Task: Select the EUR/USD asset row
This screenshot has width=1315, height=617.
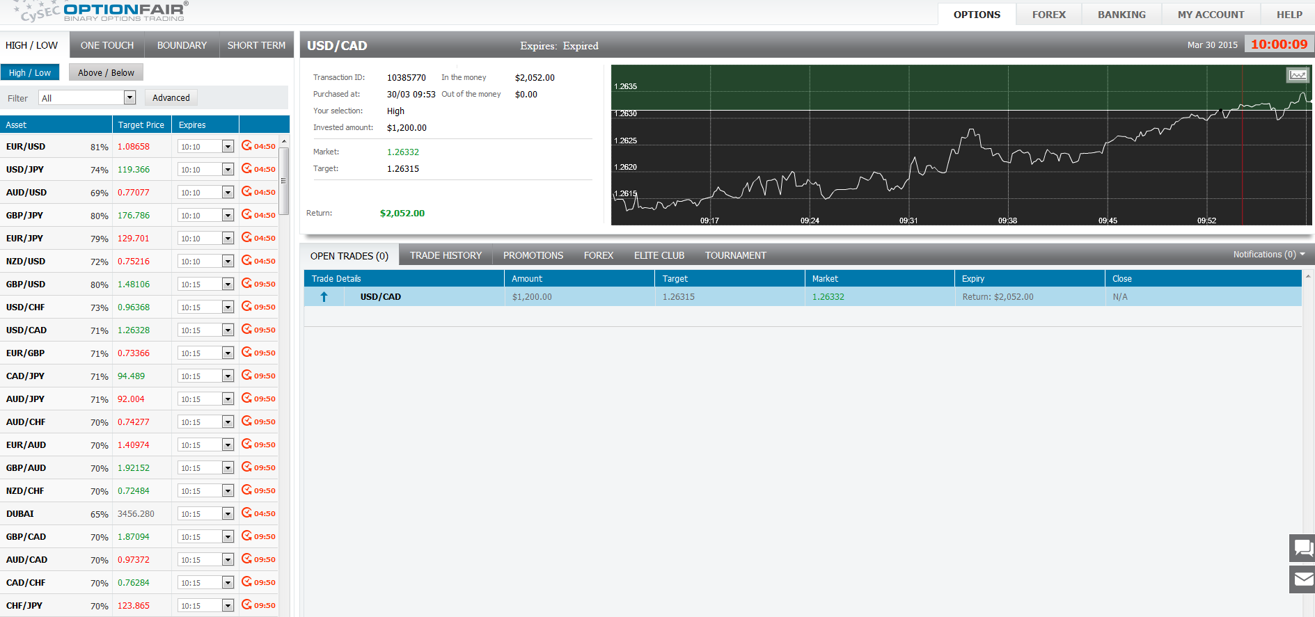Action: coord(139,146)
